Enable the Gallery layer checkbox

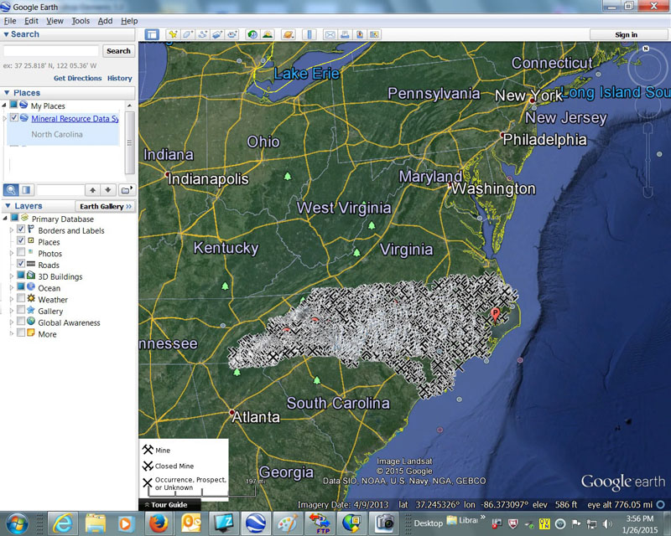(x=20, y=310)
